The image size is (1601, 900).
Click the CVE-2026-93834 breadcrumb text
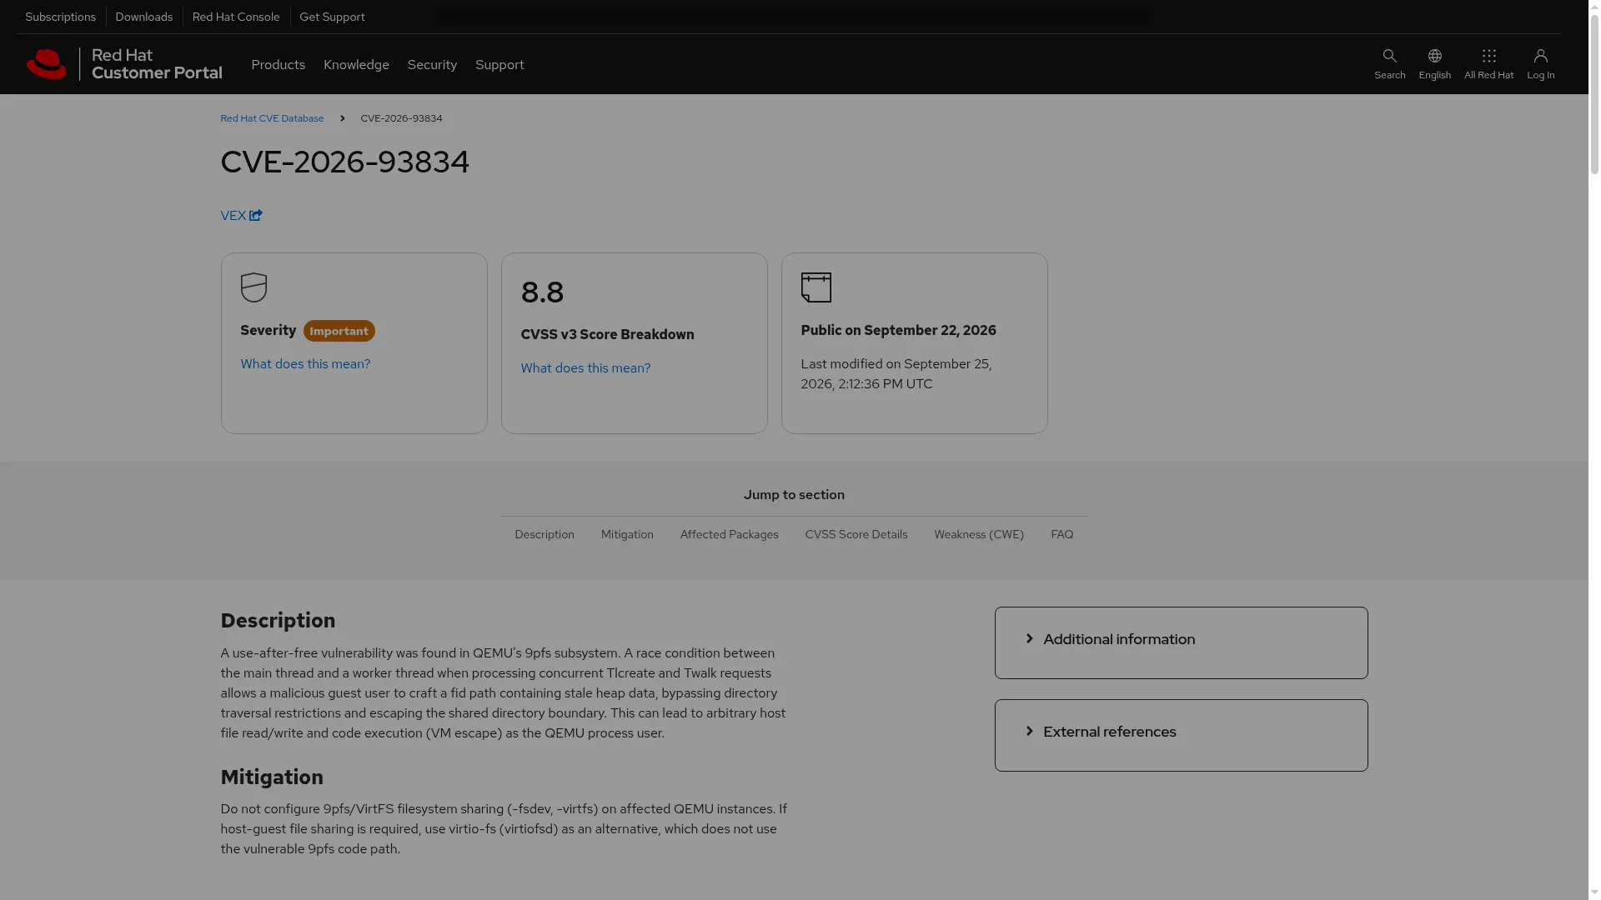401,118
